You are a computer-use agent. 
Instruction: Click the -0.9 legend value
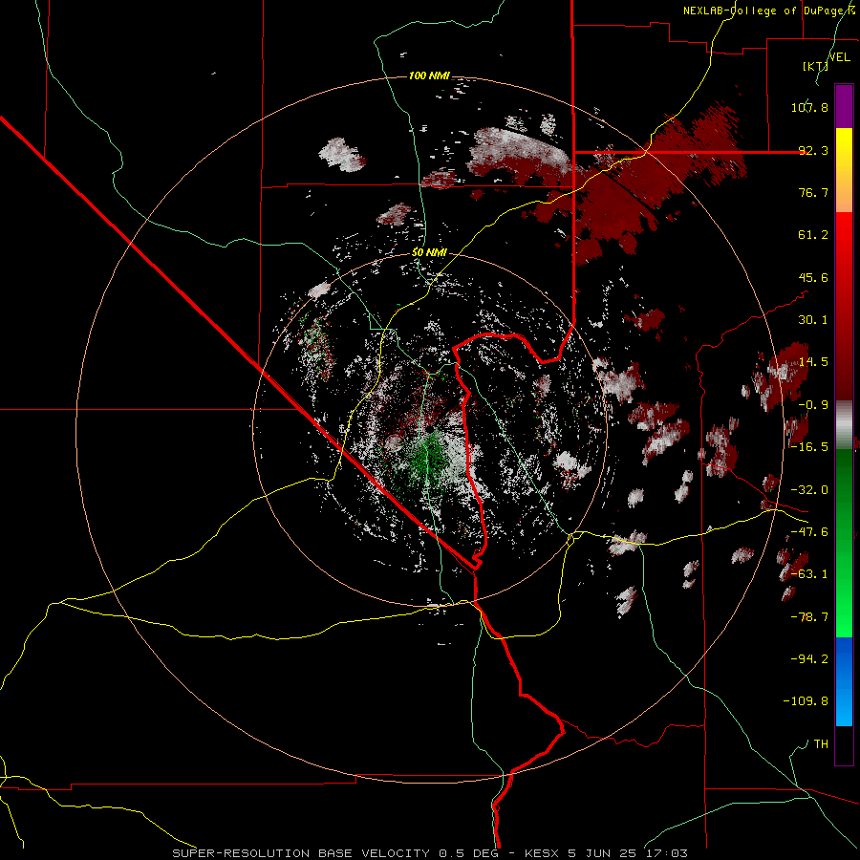click(x=813, y=405)
